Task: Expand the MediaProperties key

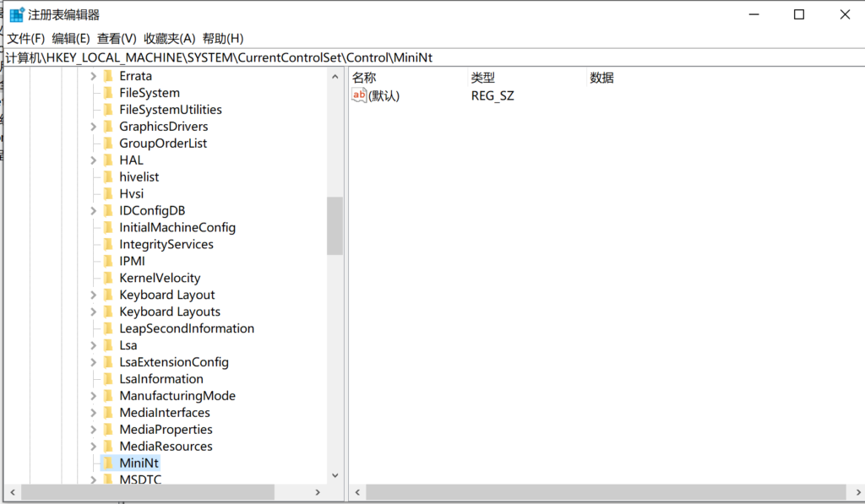Action: (x=93, y=429)
